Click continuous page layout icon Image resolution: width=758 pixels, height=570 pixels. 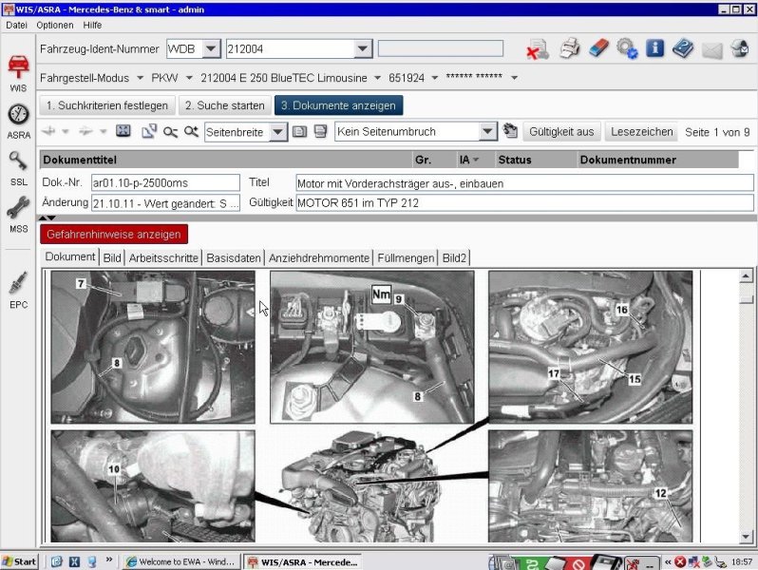[320, 131]
